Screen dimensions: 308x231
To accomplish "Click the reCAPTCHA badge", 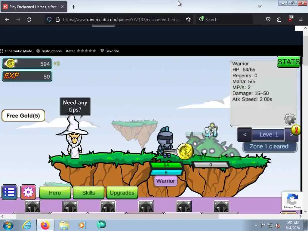I will point(292,201).
